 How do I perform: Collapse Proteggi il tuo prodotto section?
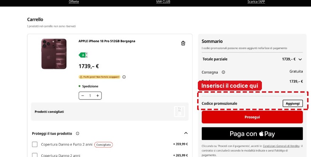[x=186, y=133]
